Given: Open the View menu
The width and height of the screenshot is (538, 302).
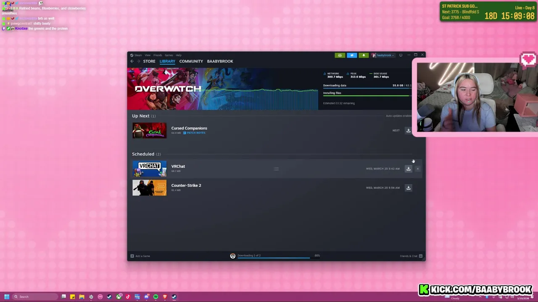Looking at the screenshot, I should [148, 55].
